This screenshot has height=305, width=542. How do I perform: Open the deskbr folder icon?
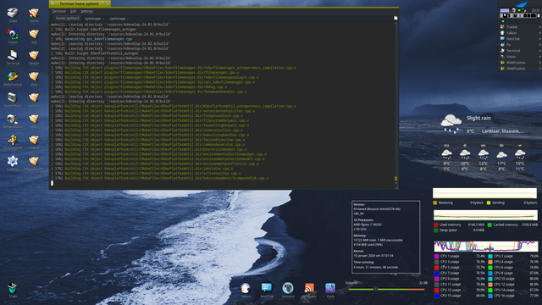coord(34,56)
